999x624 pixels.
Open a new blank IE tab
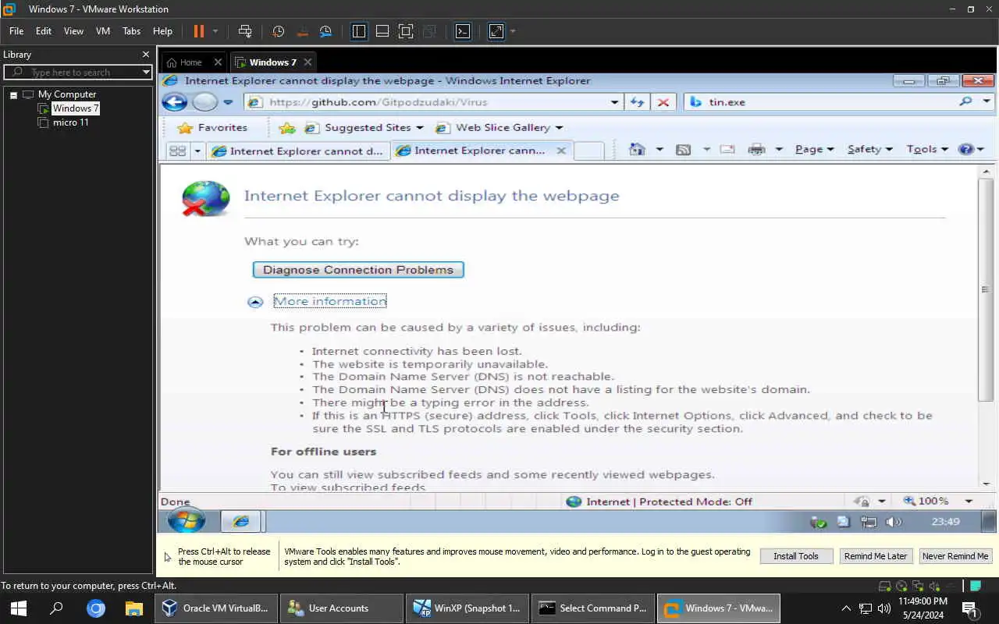(x=589, y=151)
